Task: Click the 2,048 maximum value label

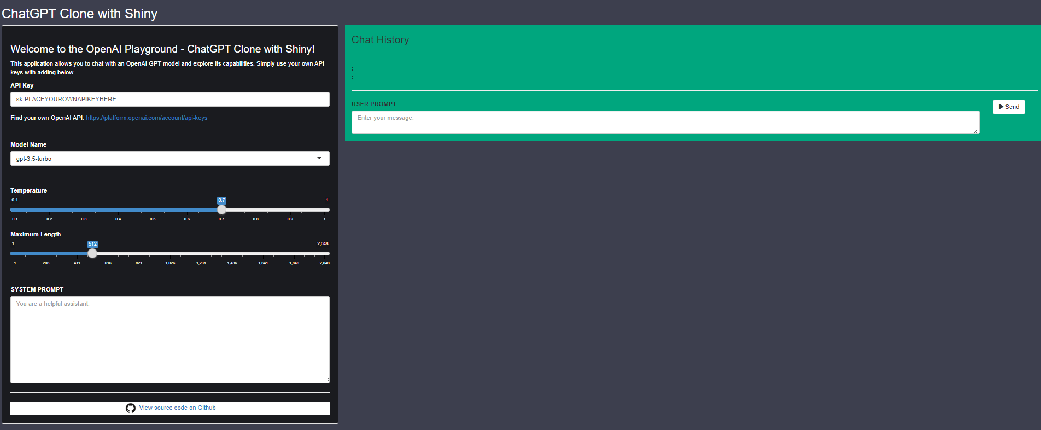Action: 323,243
